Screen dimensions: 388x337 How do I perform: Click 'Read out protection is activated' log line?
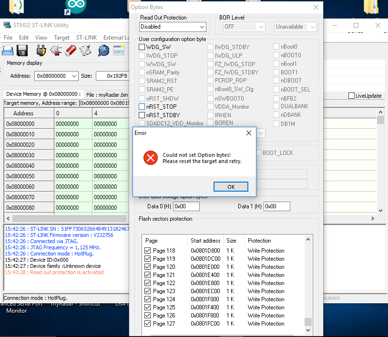pos(54,272)
